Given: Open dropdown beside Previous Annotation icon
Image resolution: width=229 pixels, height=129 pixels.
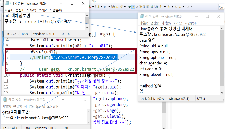Looking at the screenshot, I should click(173, 7).
